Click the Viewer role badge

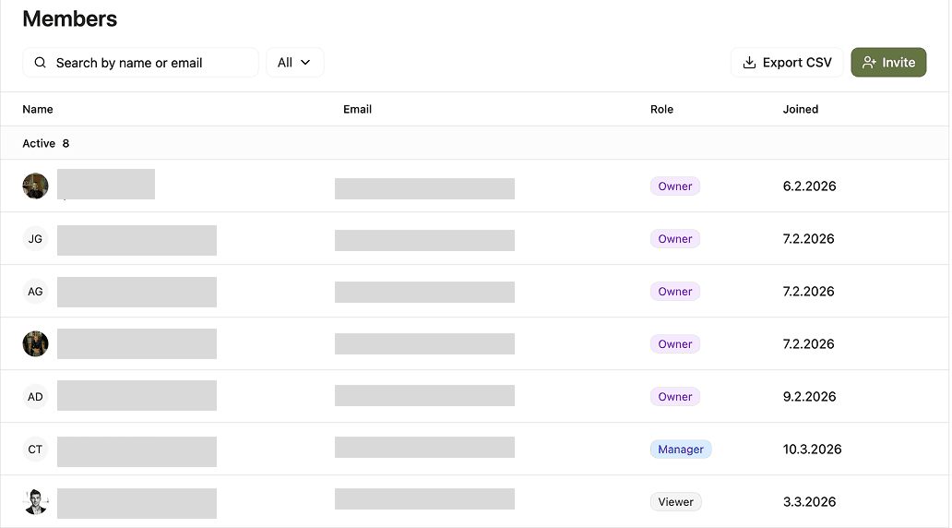[x=675, y=502]
